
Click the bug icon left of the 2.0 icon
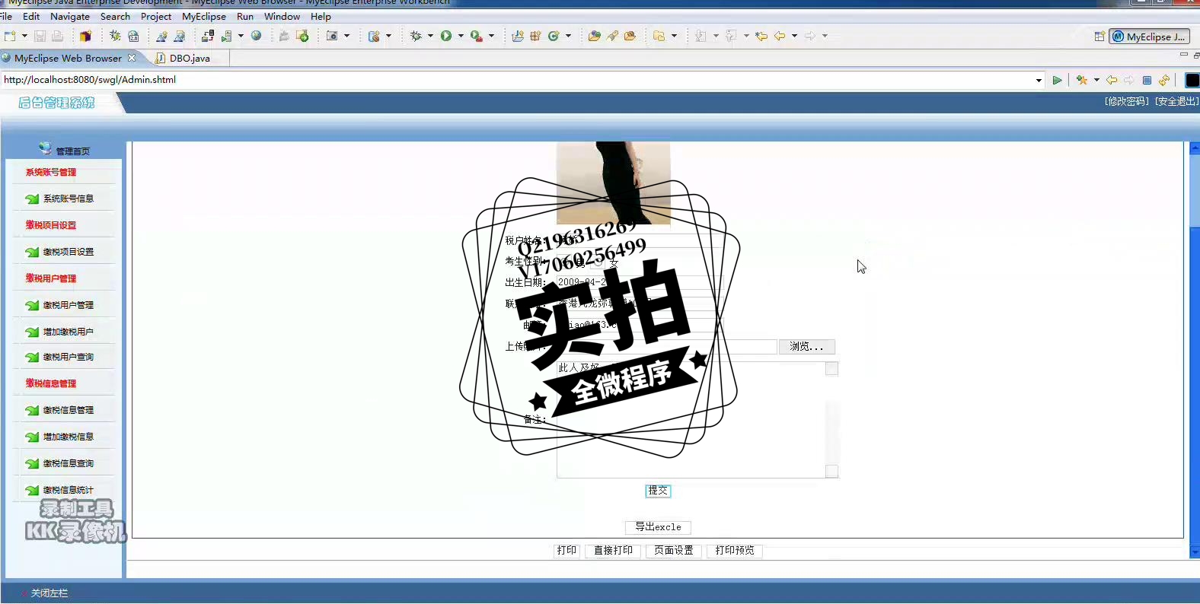[115, 36]
